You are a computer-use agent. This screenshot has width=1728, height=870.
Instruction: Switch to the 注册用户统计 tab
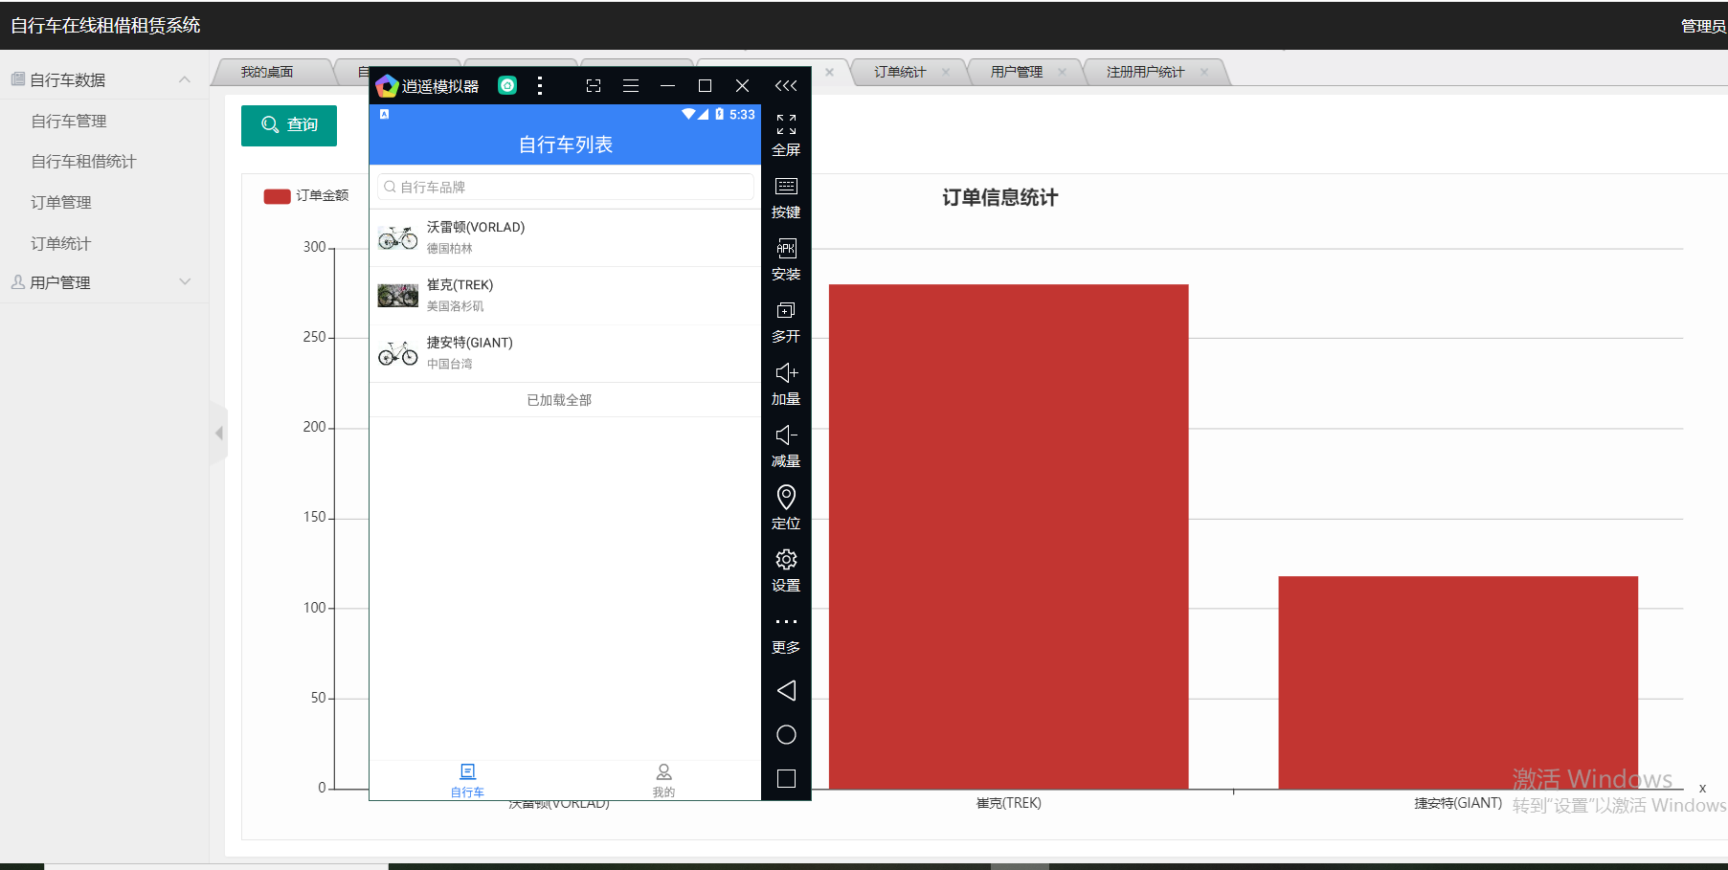1145,72
